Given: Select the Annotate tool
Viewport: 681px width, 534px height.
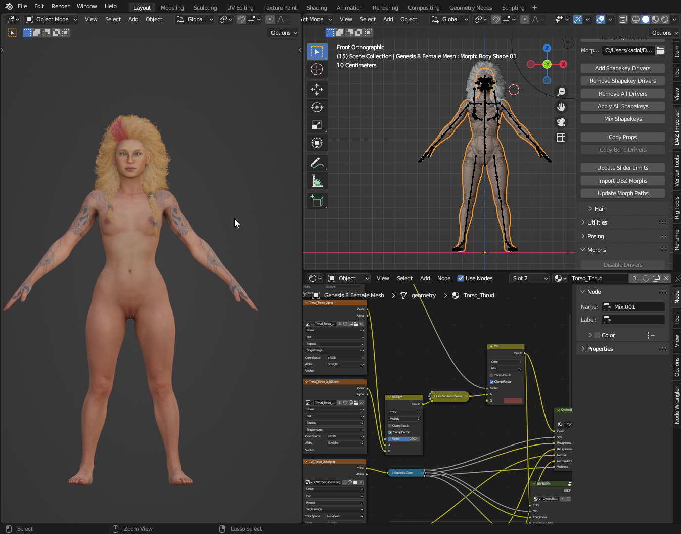Looking at the screenshot, I should pyautogui.click(x=317, y=163).
